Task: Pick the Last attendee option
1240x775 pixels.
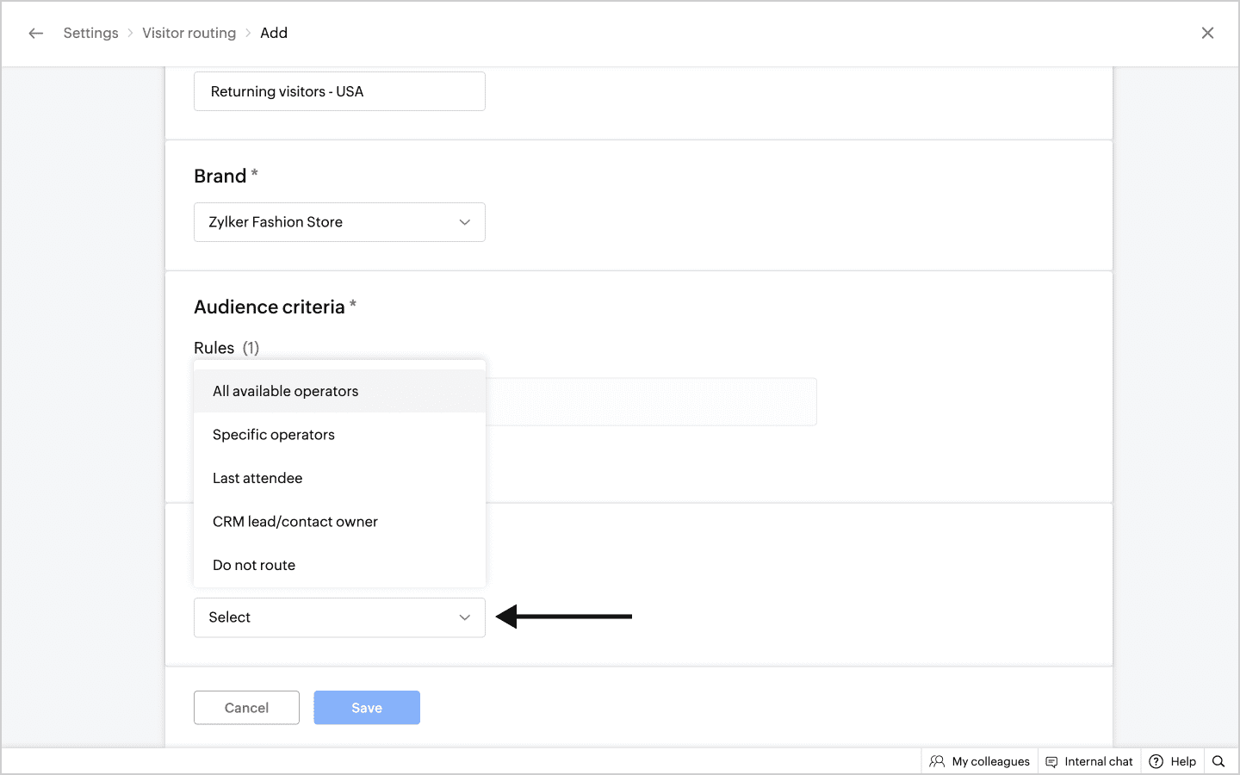Action: (257, 478)
